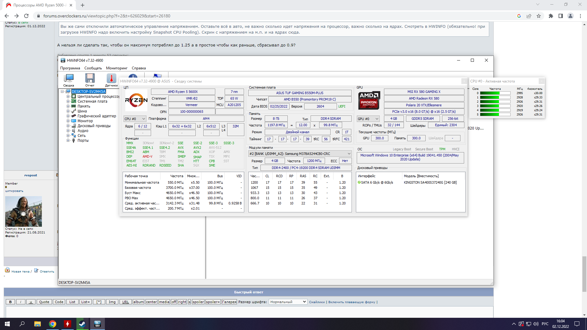This screenshot has height=330, width=587.
Task: Open the Samsung memory module dropdown
Action: click(300, 154)
